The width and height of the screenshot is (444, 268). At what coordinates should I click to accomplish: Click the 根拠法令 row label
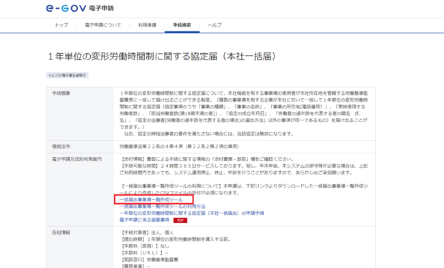61,147
